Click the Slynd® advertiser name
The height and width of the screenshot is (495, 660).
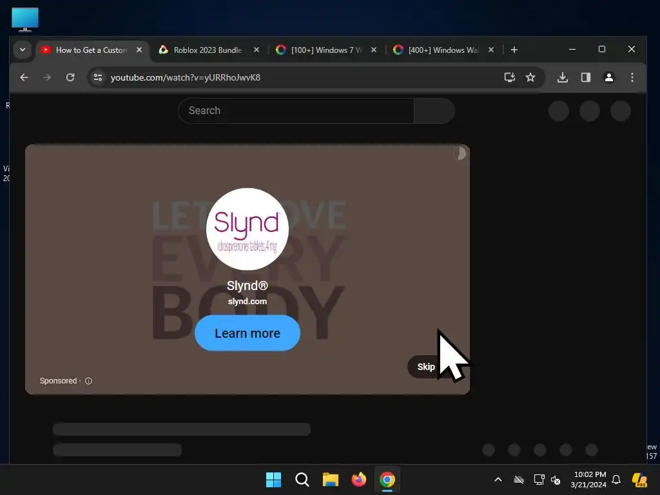(x=247, y=286)
